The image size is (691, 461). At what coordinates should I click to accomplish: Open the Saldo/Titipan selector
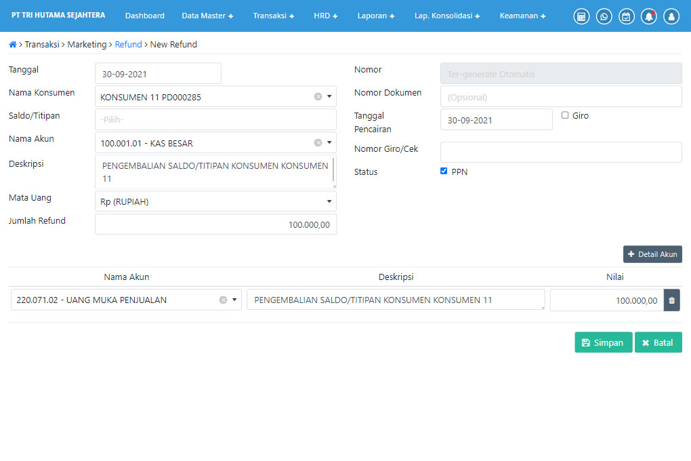pyautogui.click(x=215, y=119)
